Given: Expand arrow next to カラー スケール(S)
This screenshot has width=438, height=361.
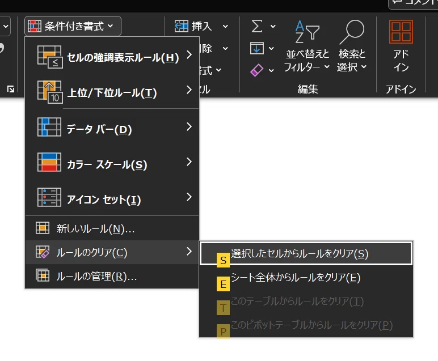Looking at the screenshot, I should (189, 162).
